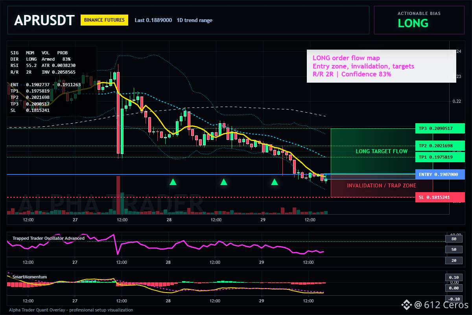The image size is (472, 315).
Task: Click the TP1 row in the stats panel
Action: [x=30, y=91]
